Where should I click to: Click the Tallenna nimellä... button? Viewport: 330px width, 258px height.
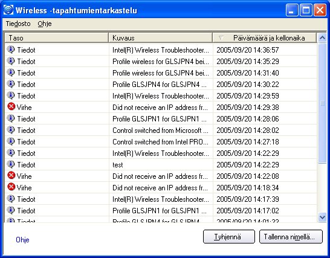click(x=291, y=237)
